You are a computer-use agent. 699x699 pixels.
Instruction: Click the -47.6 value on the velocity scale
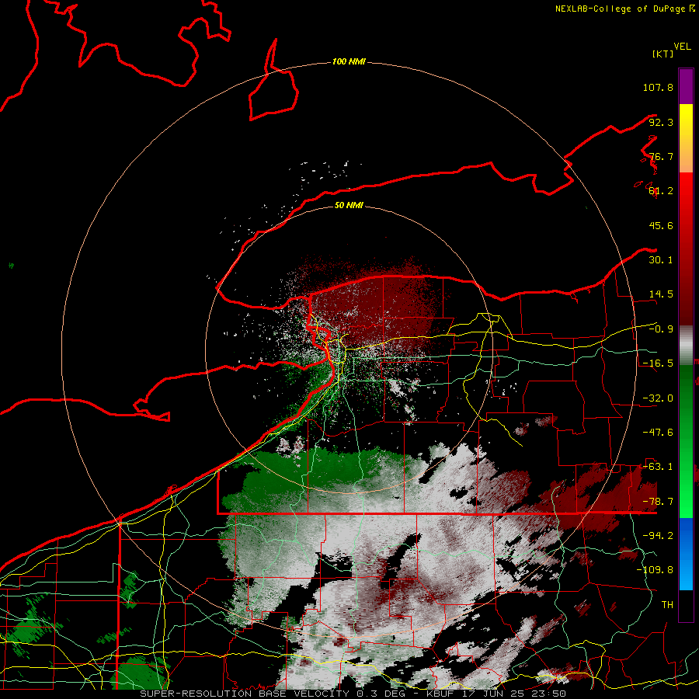(x=658, y=433)
